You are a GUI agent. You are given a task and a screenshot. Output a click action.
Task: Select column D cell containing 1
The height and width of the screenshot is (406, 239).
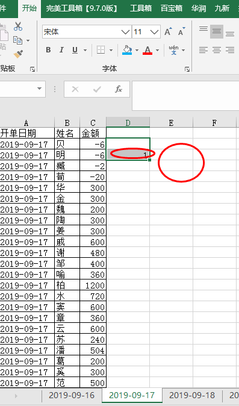(128, 155)
